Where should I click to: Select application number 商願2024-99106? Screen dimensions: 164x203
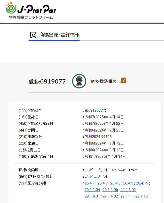point(98,137)
